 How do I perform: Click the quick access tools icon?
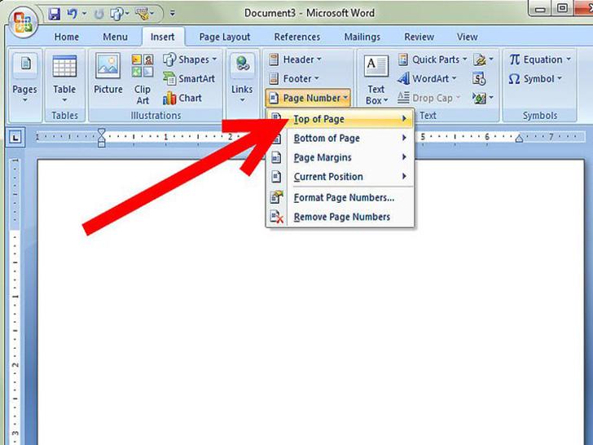tap(143, 15)
